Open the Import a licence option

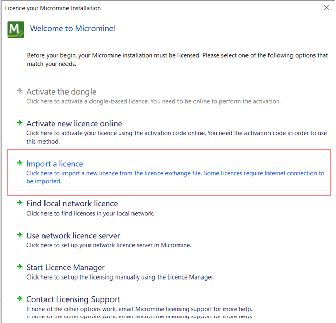click(55, 164)
